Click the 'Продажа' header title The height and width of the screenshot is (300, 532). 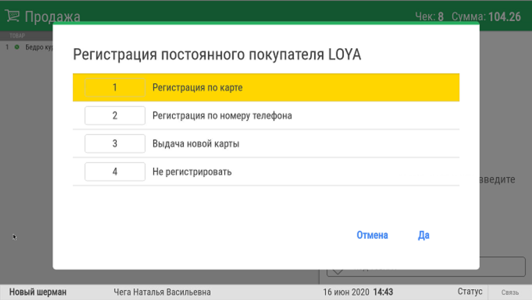click(x=53, y=17)
